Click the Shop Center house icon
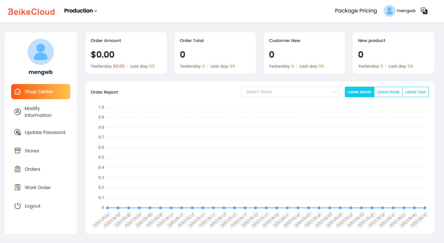This screenshot has height=243, width=444. 18,92
